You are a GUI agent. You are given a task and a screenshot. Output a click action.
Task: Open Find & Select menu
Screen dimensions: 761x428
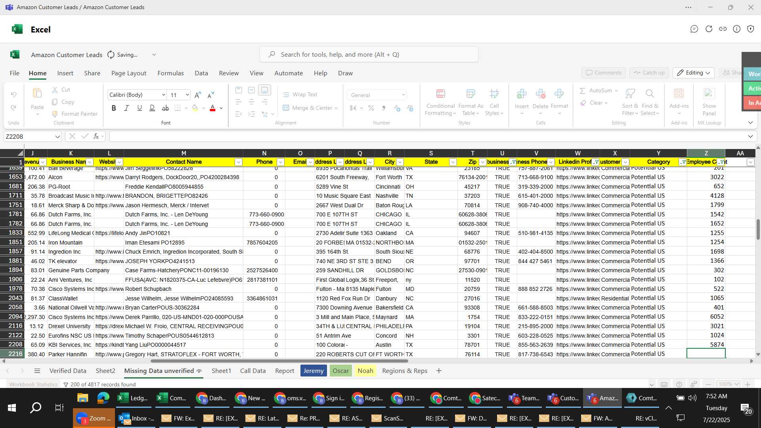(x=650, y=103)
